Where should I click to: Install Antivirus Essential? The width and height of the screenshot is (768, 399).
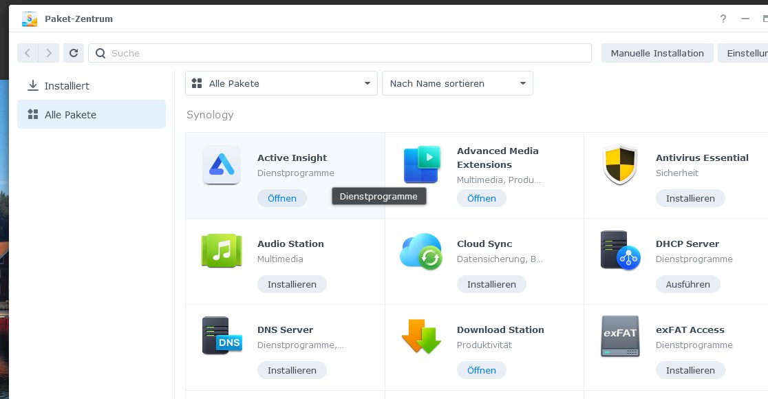click(x=690, y=198)
